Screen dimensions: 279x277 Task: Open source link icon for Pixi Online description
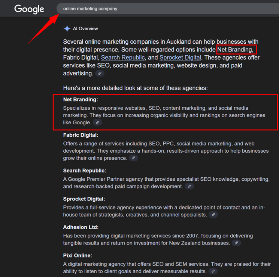[213, 271]
